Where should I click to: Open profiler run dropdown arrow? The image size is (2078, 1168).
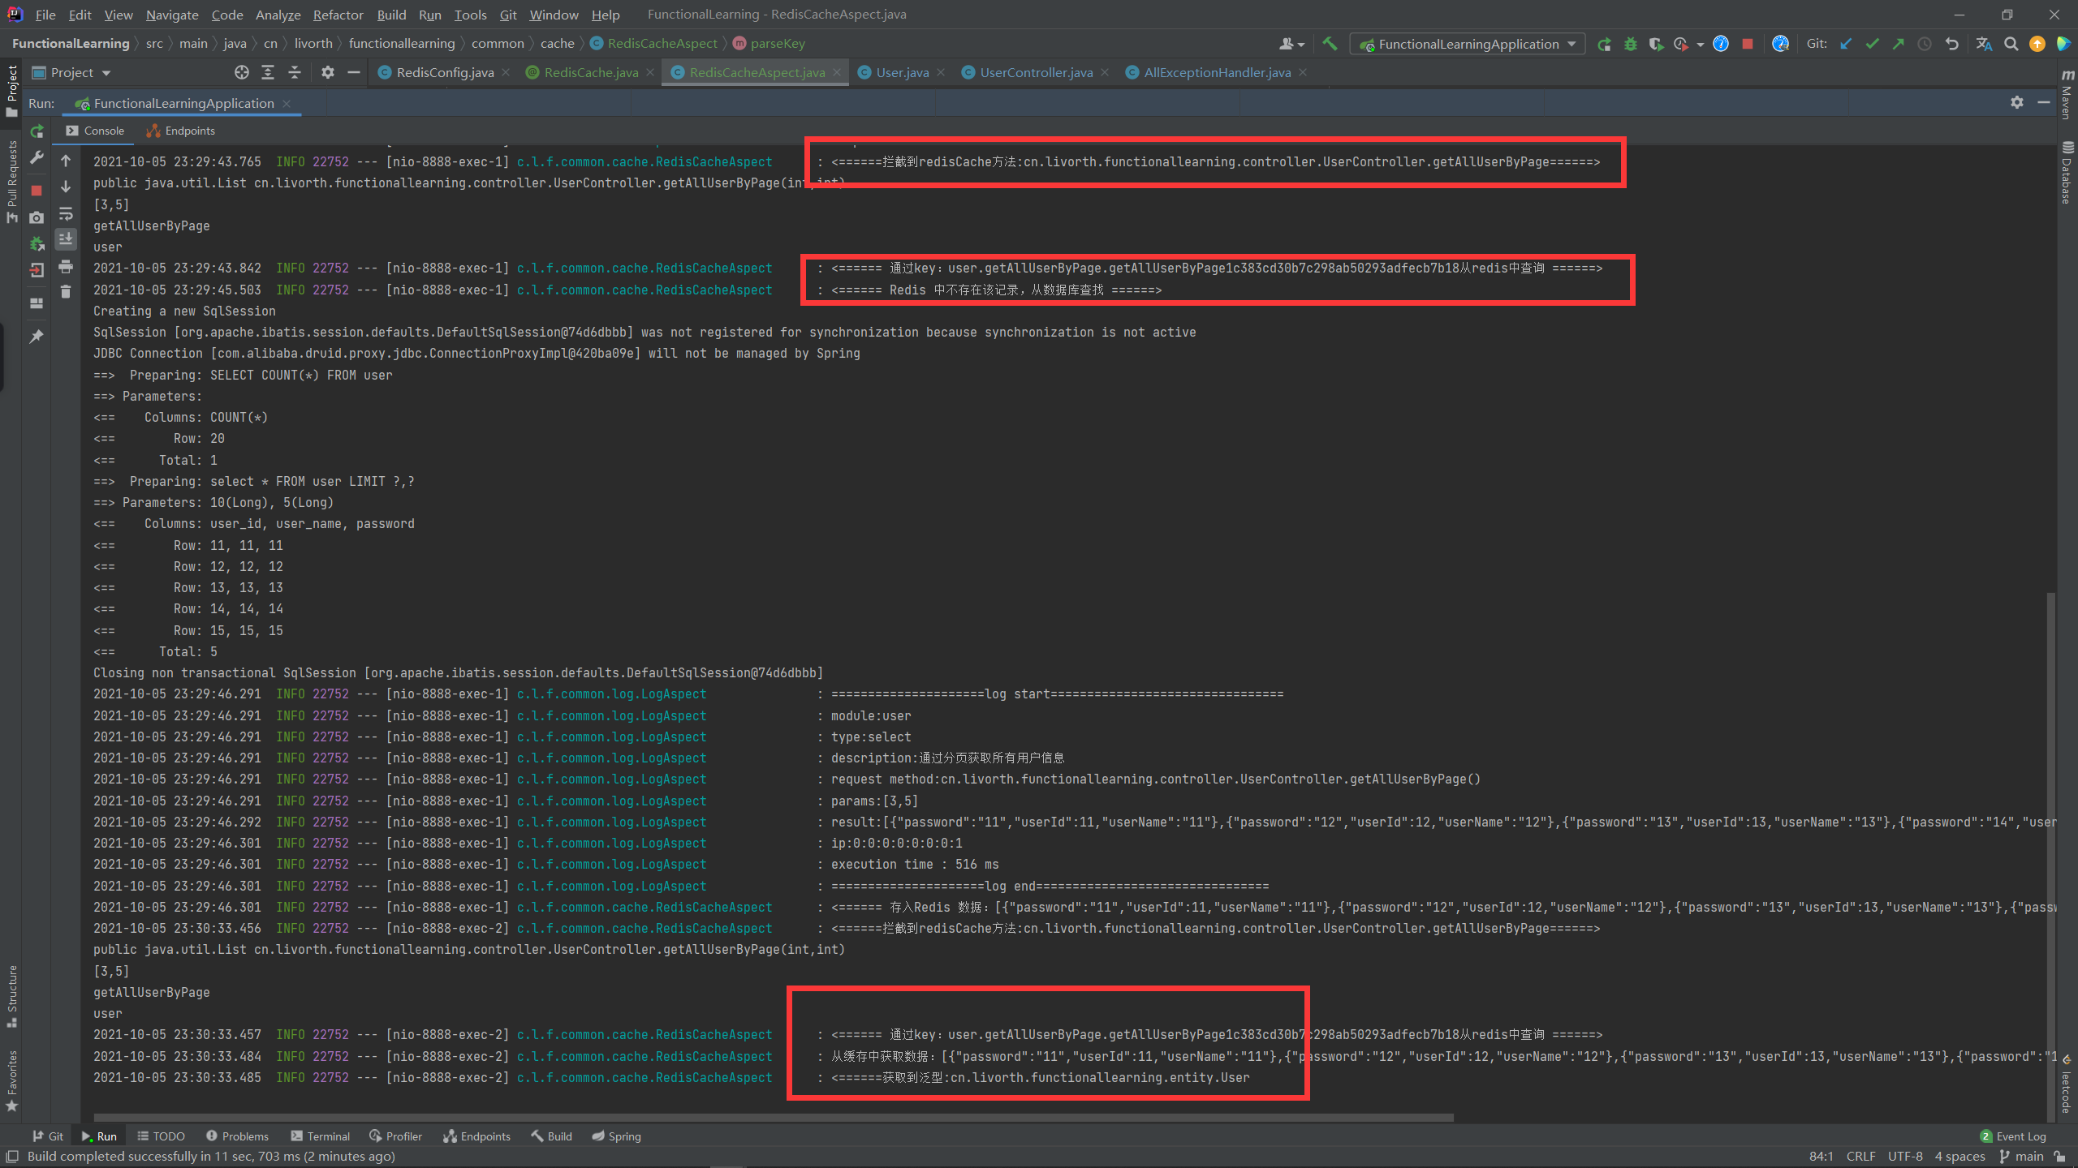point(1701,45)
